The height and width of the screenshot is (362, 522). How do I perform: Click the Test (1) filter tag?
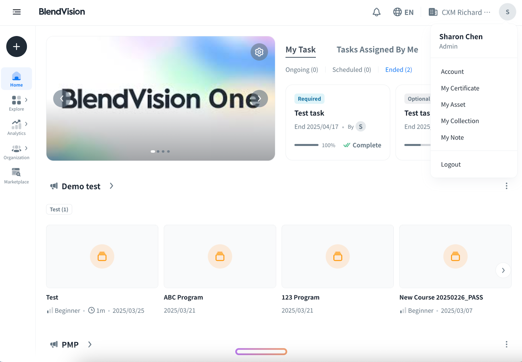59,209
